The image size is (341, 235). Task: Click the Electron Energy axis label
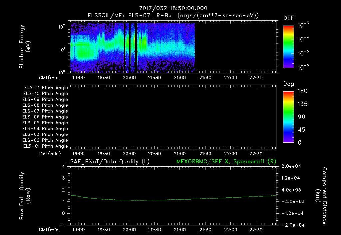coord(25,46)
